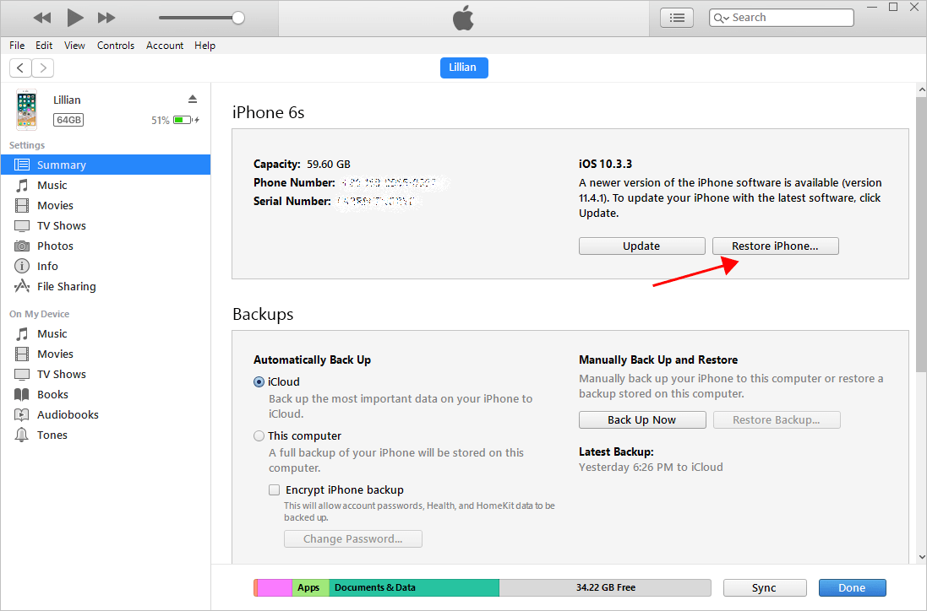Click the blue Done button
927x611 pixels.
coord(852,588)
